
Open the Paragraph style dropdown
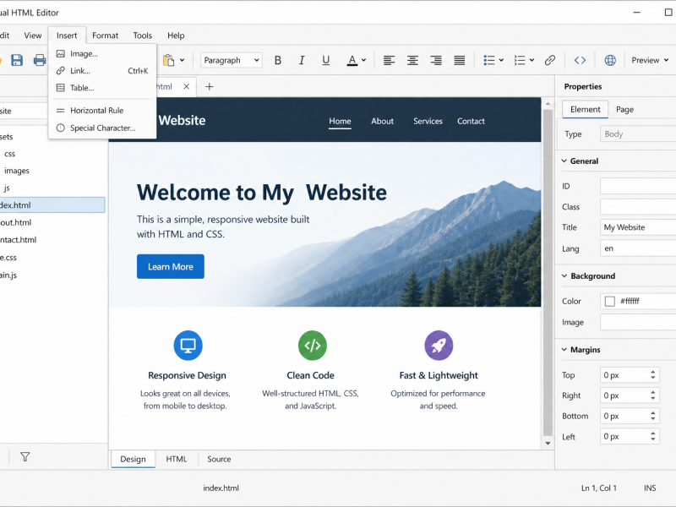[x=232, y=60]
